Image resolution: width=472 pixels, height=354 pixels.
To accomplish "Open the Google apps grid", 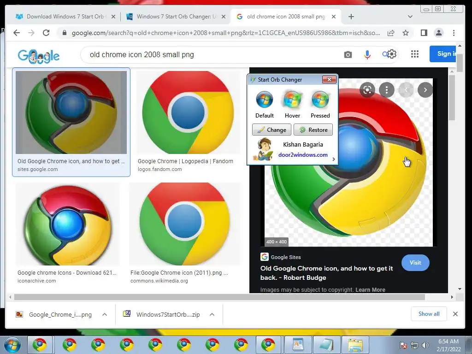I will (x=415, y=54).
